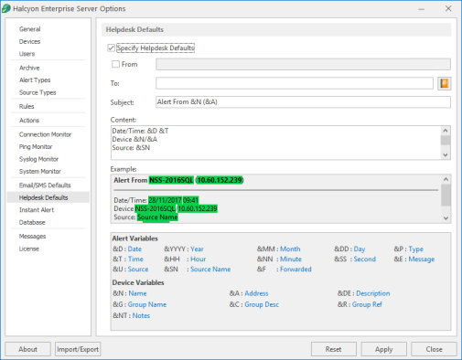This screenshot has height=360, width=462.
Task: Click the To address input field
Action: (x=295, y=83)
